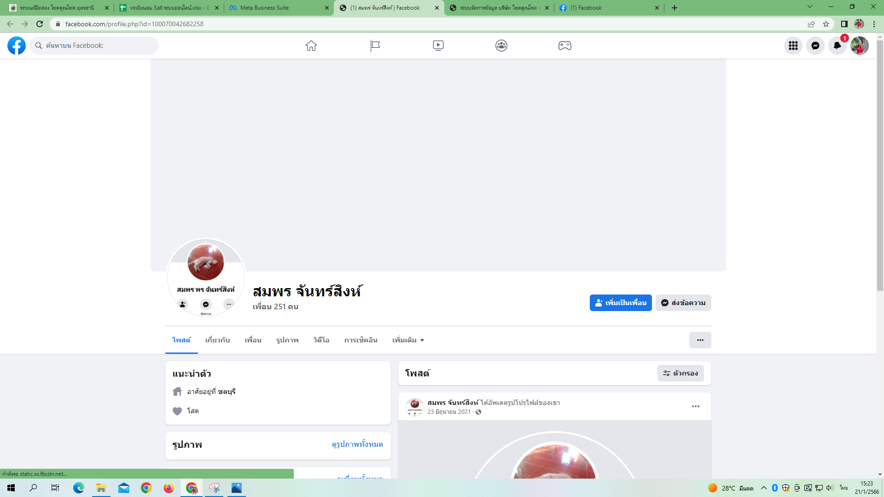Click the เพิ่มเป็นเพื่อน button

tap(620, 303)
